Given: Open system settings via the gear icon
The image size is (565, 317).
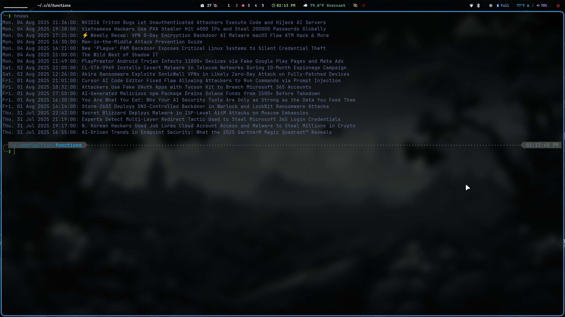Looking at the screenshot, I should click(491, 6).
